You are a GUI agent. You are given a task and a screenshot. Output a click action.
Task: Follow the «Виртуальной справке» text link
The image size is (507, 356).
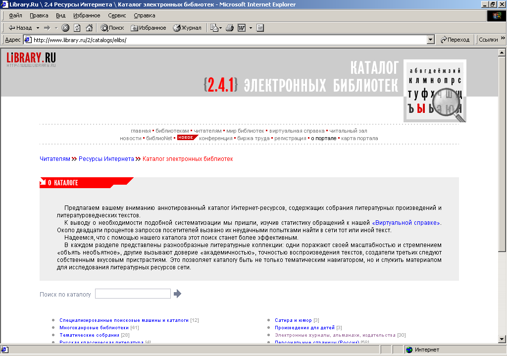click(406, 223)
